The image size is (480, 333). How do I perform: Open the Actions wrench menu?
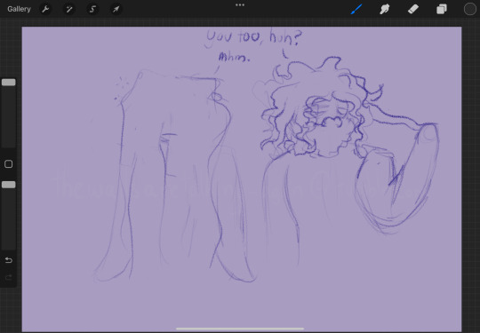pyautogui.click(x=45, y=9)
